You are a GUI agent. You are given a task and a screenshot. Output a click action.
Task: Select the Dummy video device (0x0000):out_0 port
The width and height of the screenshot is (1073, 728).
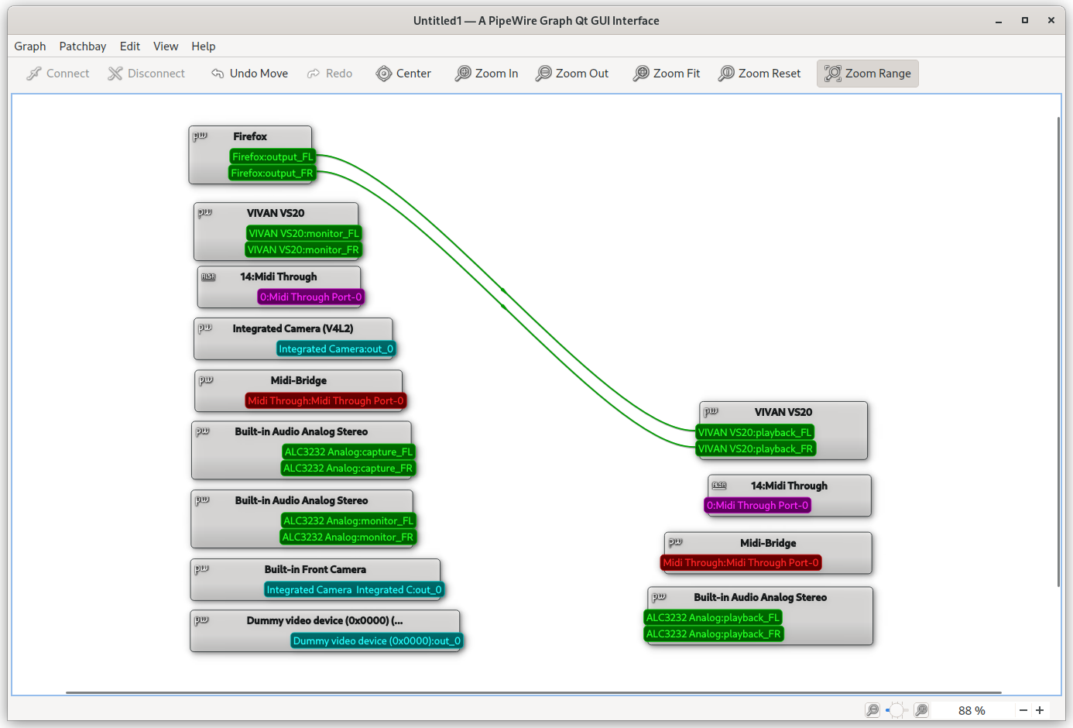pyautogui.click(x=377, y=640)
